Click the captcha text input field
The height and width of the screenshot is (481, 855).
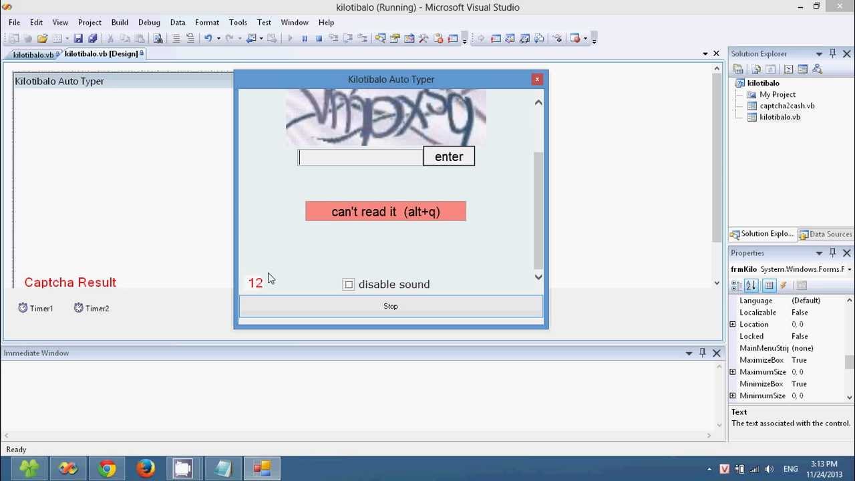(361, 157)
